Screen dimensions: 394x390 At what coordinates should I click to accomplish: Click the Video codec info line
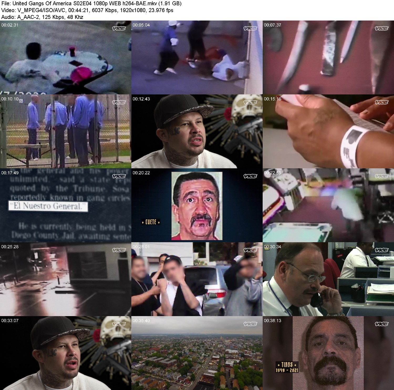[x=87, y=10]
